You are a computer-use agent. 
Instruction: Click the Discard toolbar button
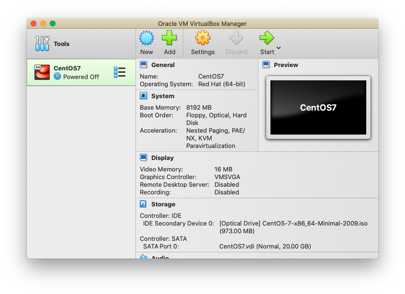point(236,43)
